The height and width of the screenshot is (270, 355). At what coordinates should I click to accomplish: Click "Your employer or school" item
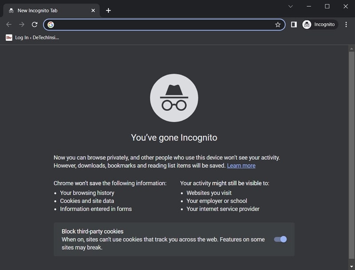coord(217,201)
